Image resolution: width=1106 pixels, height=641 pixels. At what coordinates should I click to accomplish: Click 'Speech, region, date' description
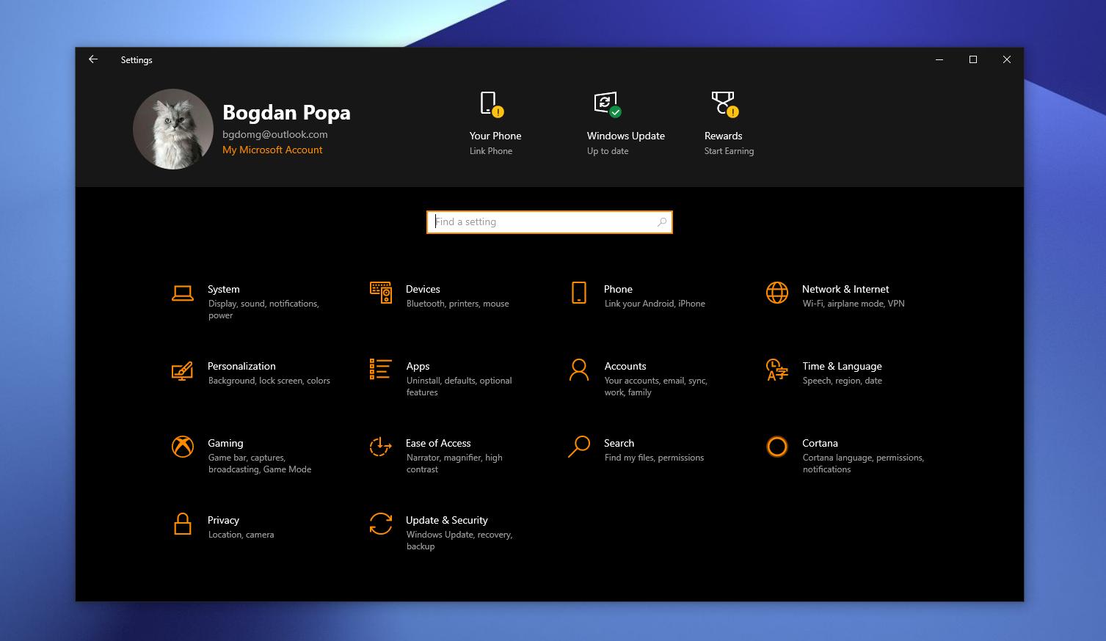tap(843, 381)
